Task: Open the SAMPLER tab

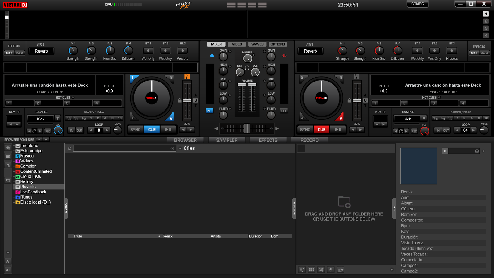Action: click(x=227, y=140)
